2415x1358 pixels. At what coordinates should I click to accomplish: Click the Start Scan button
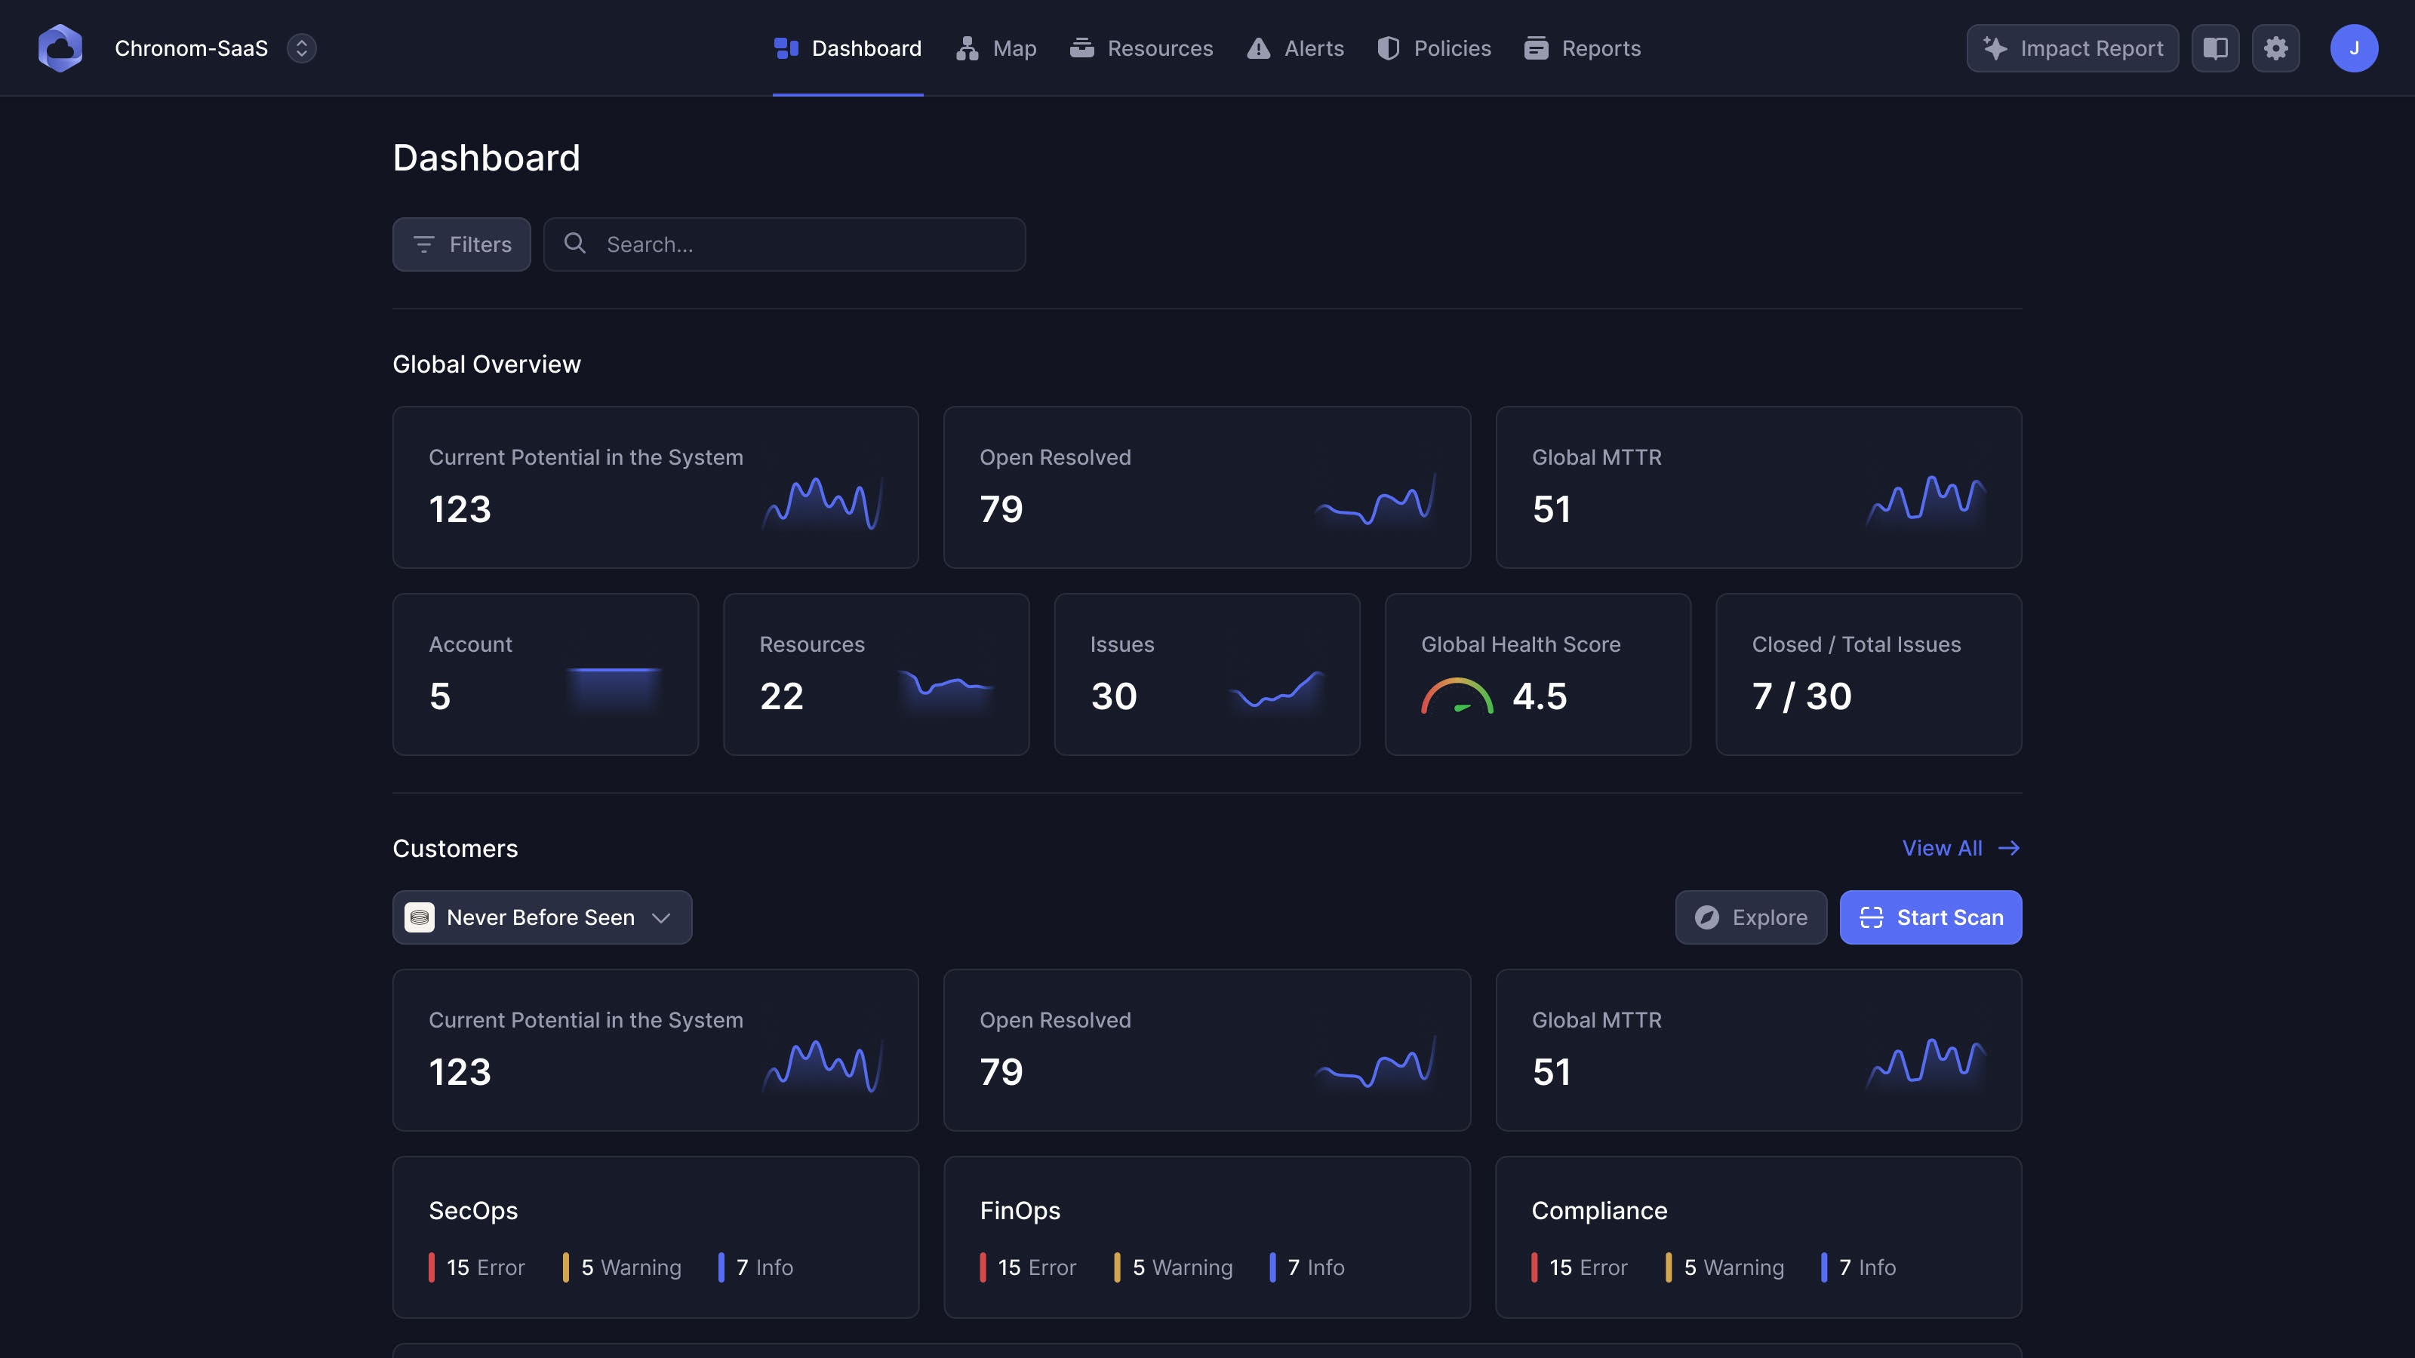(x=1930, y=917)
